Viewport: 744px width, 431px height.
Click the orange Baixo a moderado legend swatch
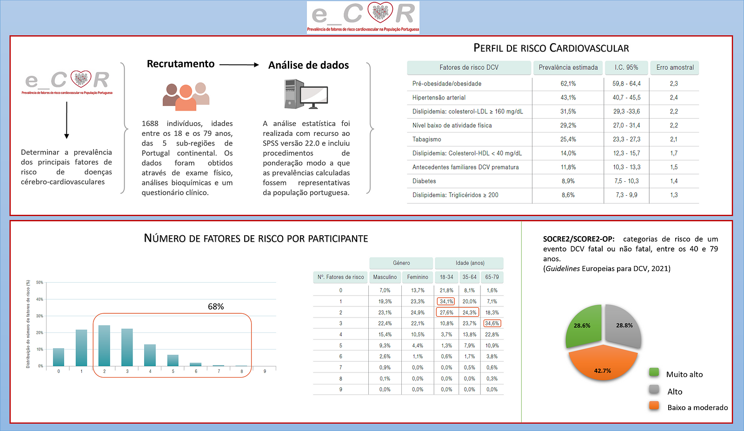[654, 405]
